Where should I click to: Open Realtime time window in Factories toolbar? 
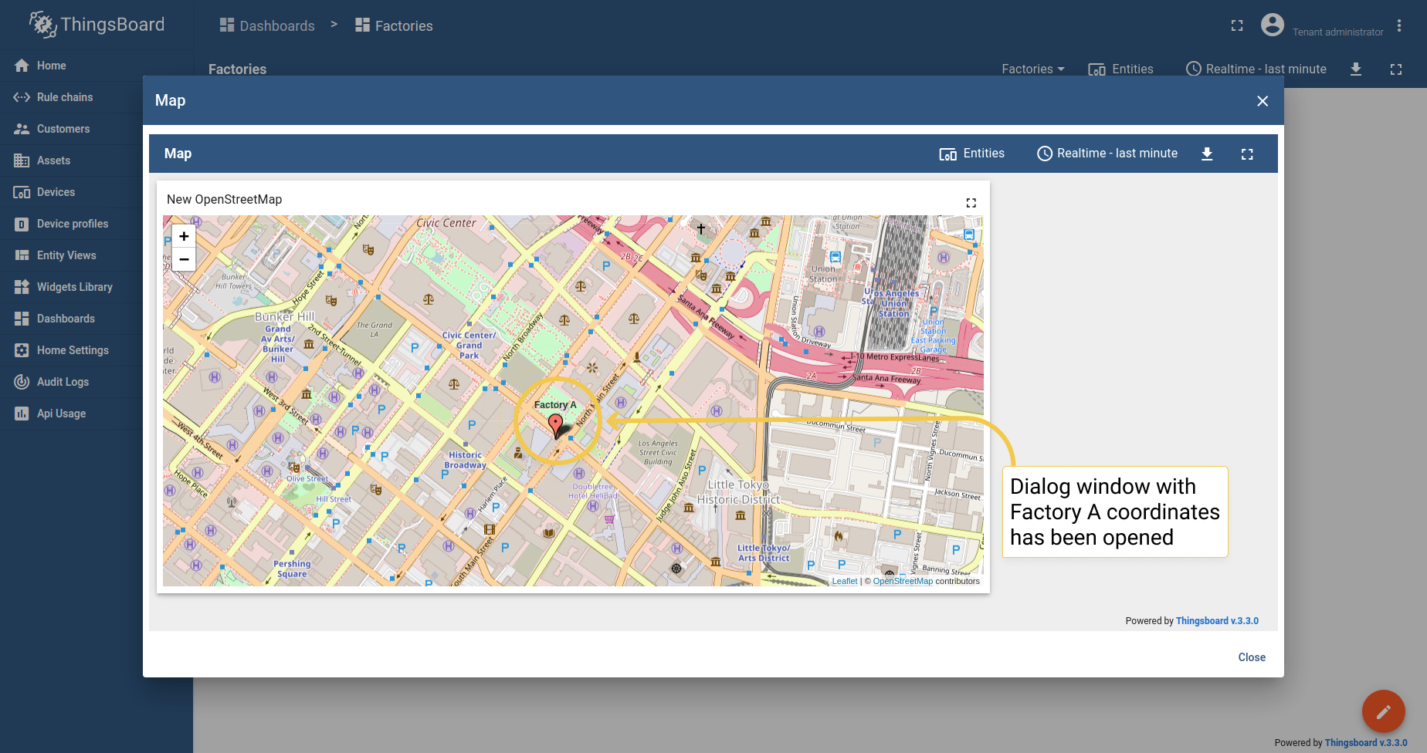(x=1256, y=69)
